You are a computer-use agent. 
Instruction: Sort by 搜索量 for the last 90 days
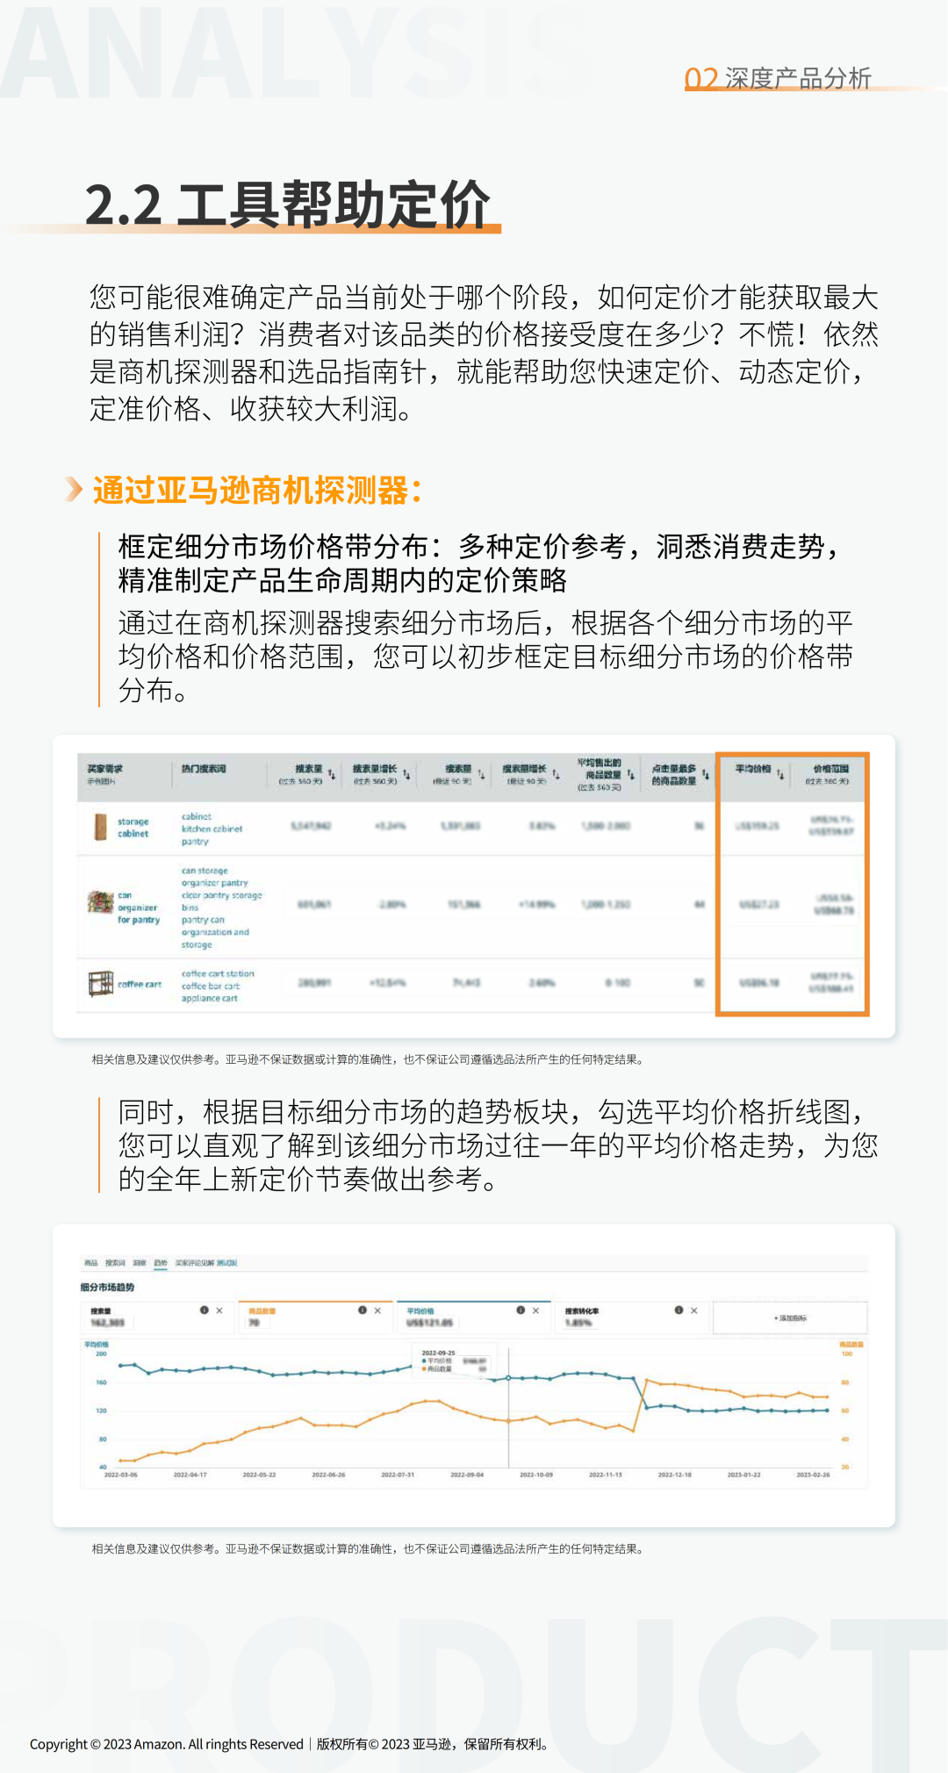click(481, 774)
